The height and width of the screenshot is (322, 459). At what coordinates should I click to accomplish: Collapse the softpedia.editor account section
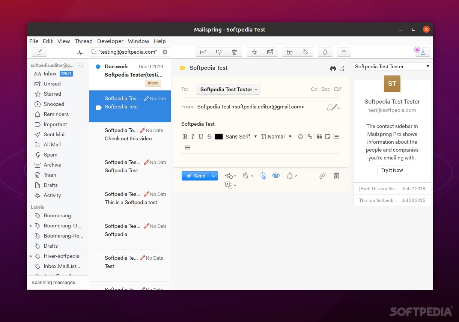pos(80,66)
